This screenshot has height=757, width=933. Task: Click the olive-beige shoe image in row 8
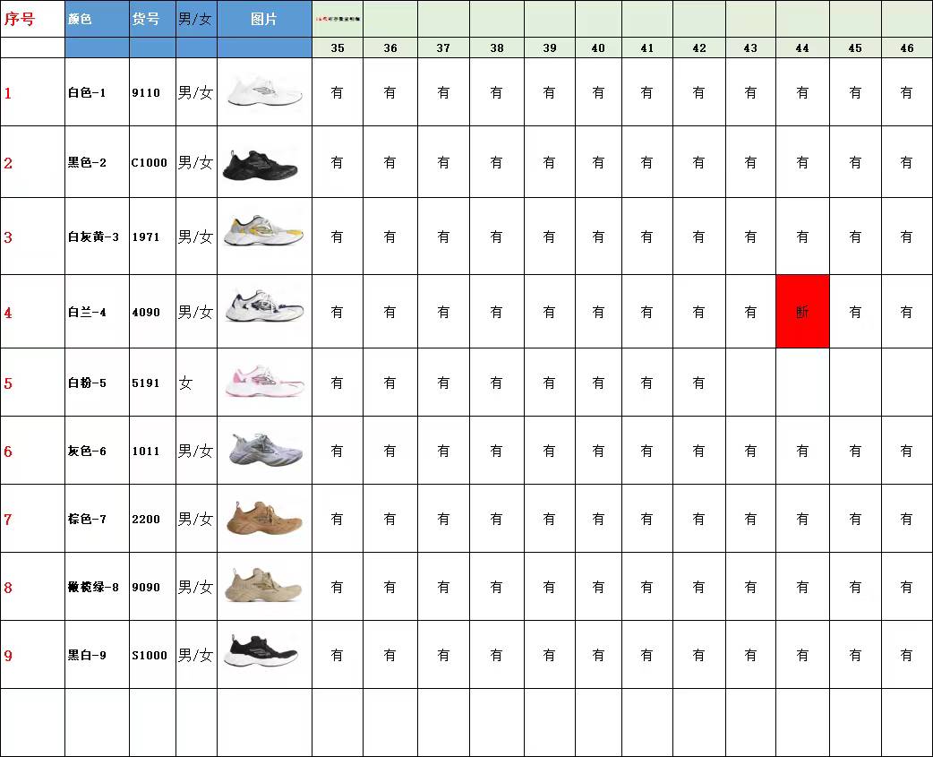[x=263, y=585]
